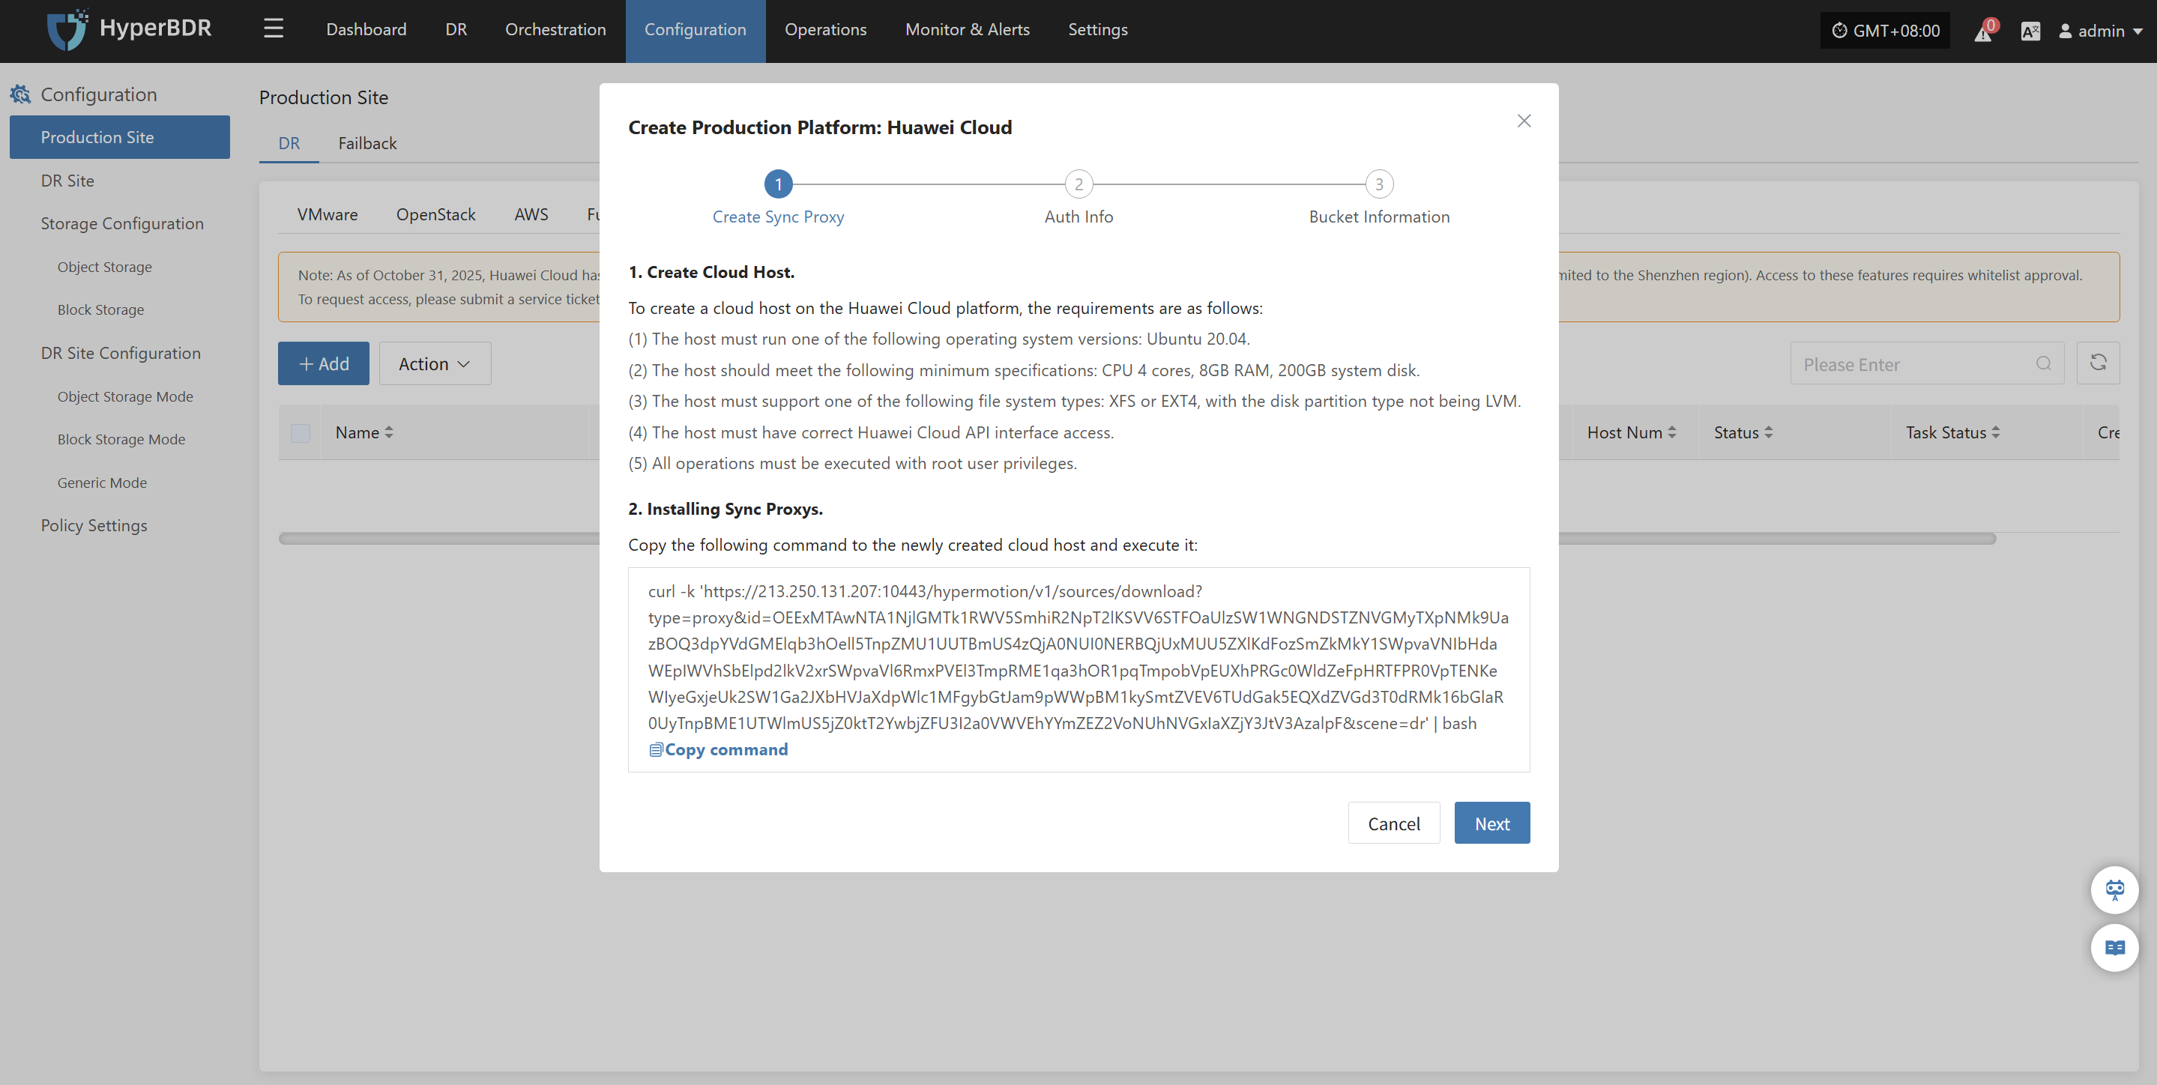
Task: Close the Create Production Platform dialog
Action: coord(1524,121)
